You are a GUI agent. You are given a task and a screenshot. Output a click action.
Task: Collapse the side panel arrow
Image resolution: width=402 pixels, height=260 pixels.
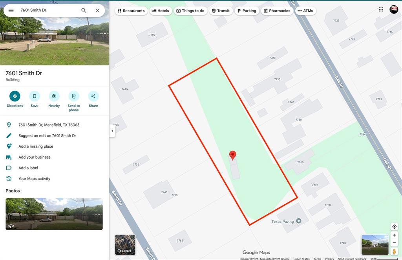(x=112, y=131)
